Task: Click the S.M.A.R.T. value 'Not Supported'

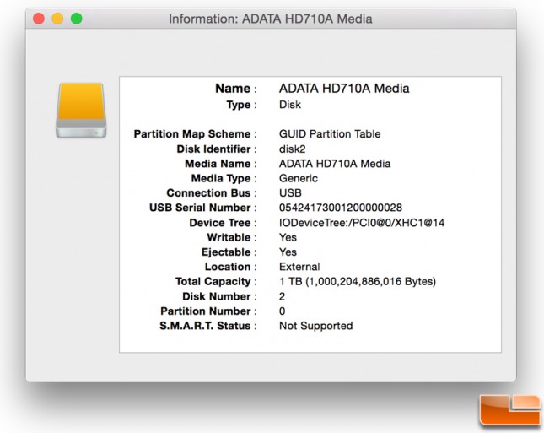Action: (315, 326)
